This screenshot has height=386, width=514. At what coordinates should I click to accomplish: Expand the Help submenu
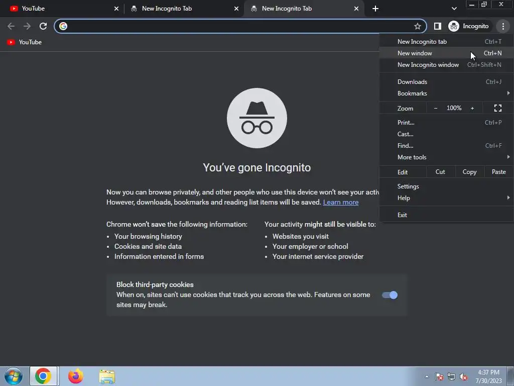click(x=446, y=198)
